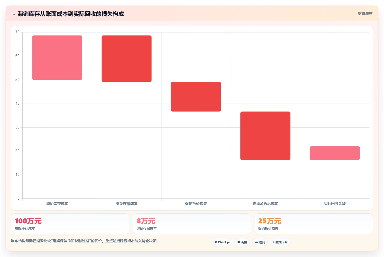Click the 数据卡片 tag
This screenshot has width=384, height=257.
(280, 242)
